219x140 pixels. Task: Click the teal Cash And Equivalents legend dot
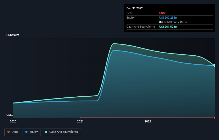[46, 132]
